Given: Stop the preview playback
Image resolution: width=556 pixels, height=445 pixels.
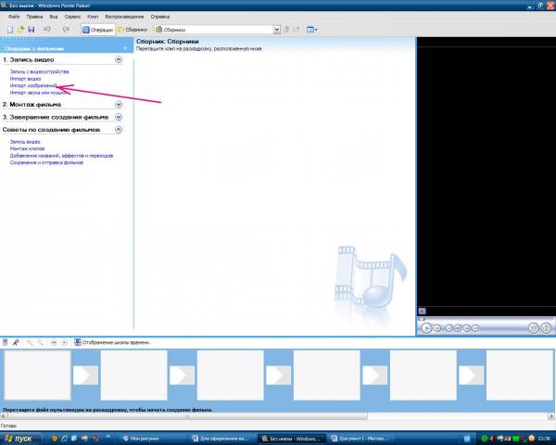Looking at the screenshot, I should [x=437, y=328].
